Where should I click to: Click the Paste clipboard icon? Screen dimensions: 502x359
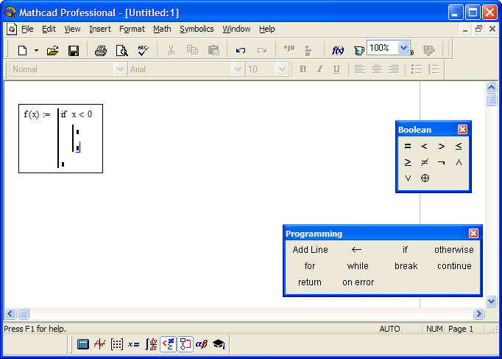(x=213, y=50)
